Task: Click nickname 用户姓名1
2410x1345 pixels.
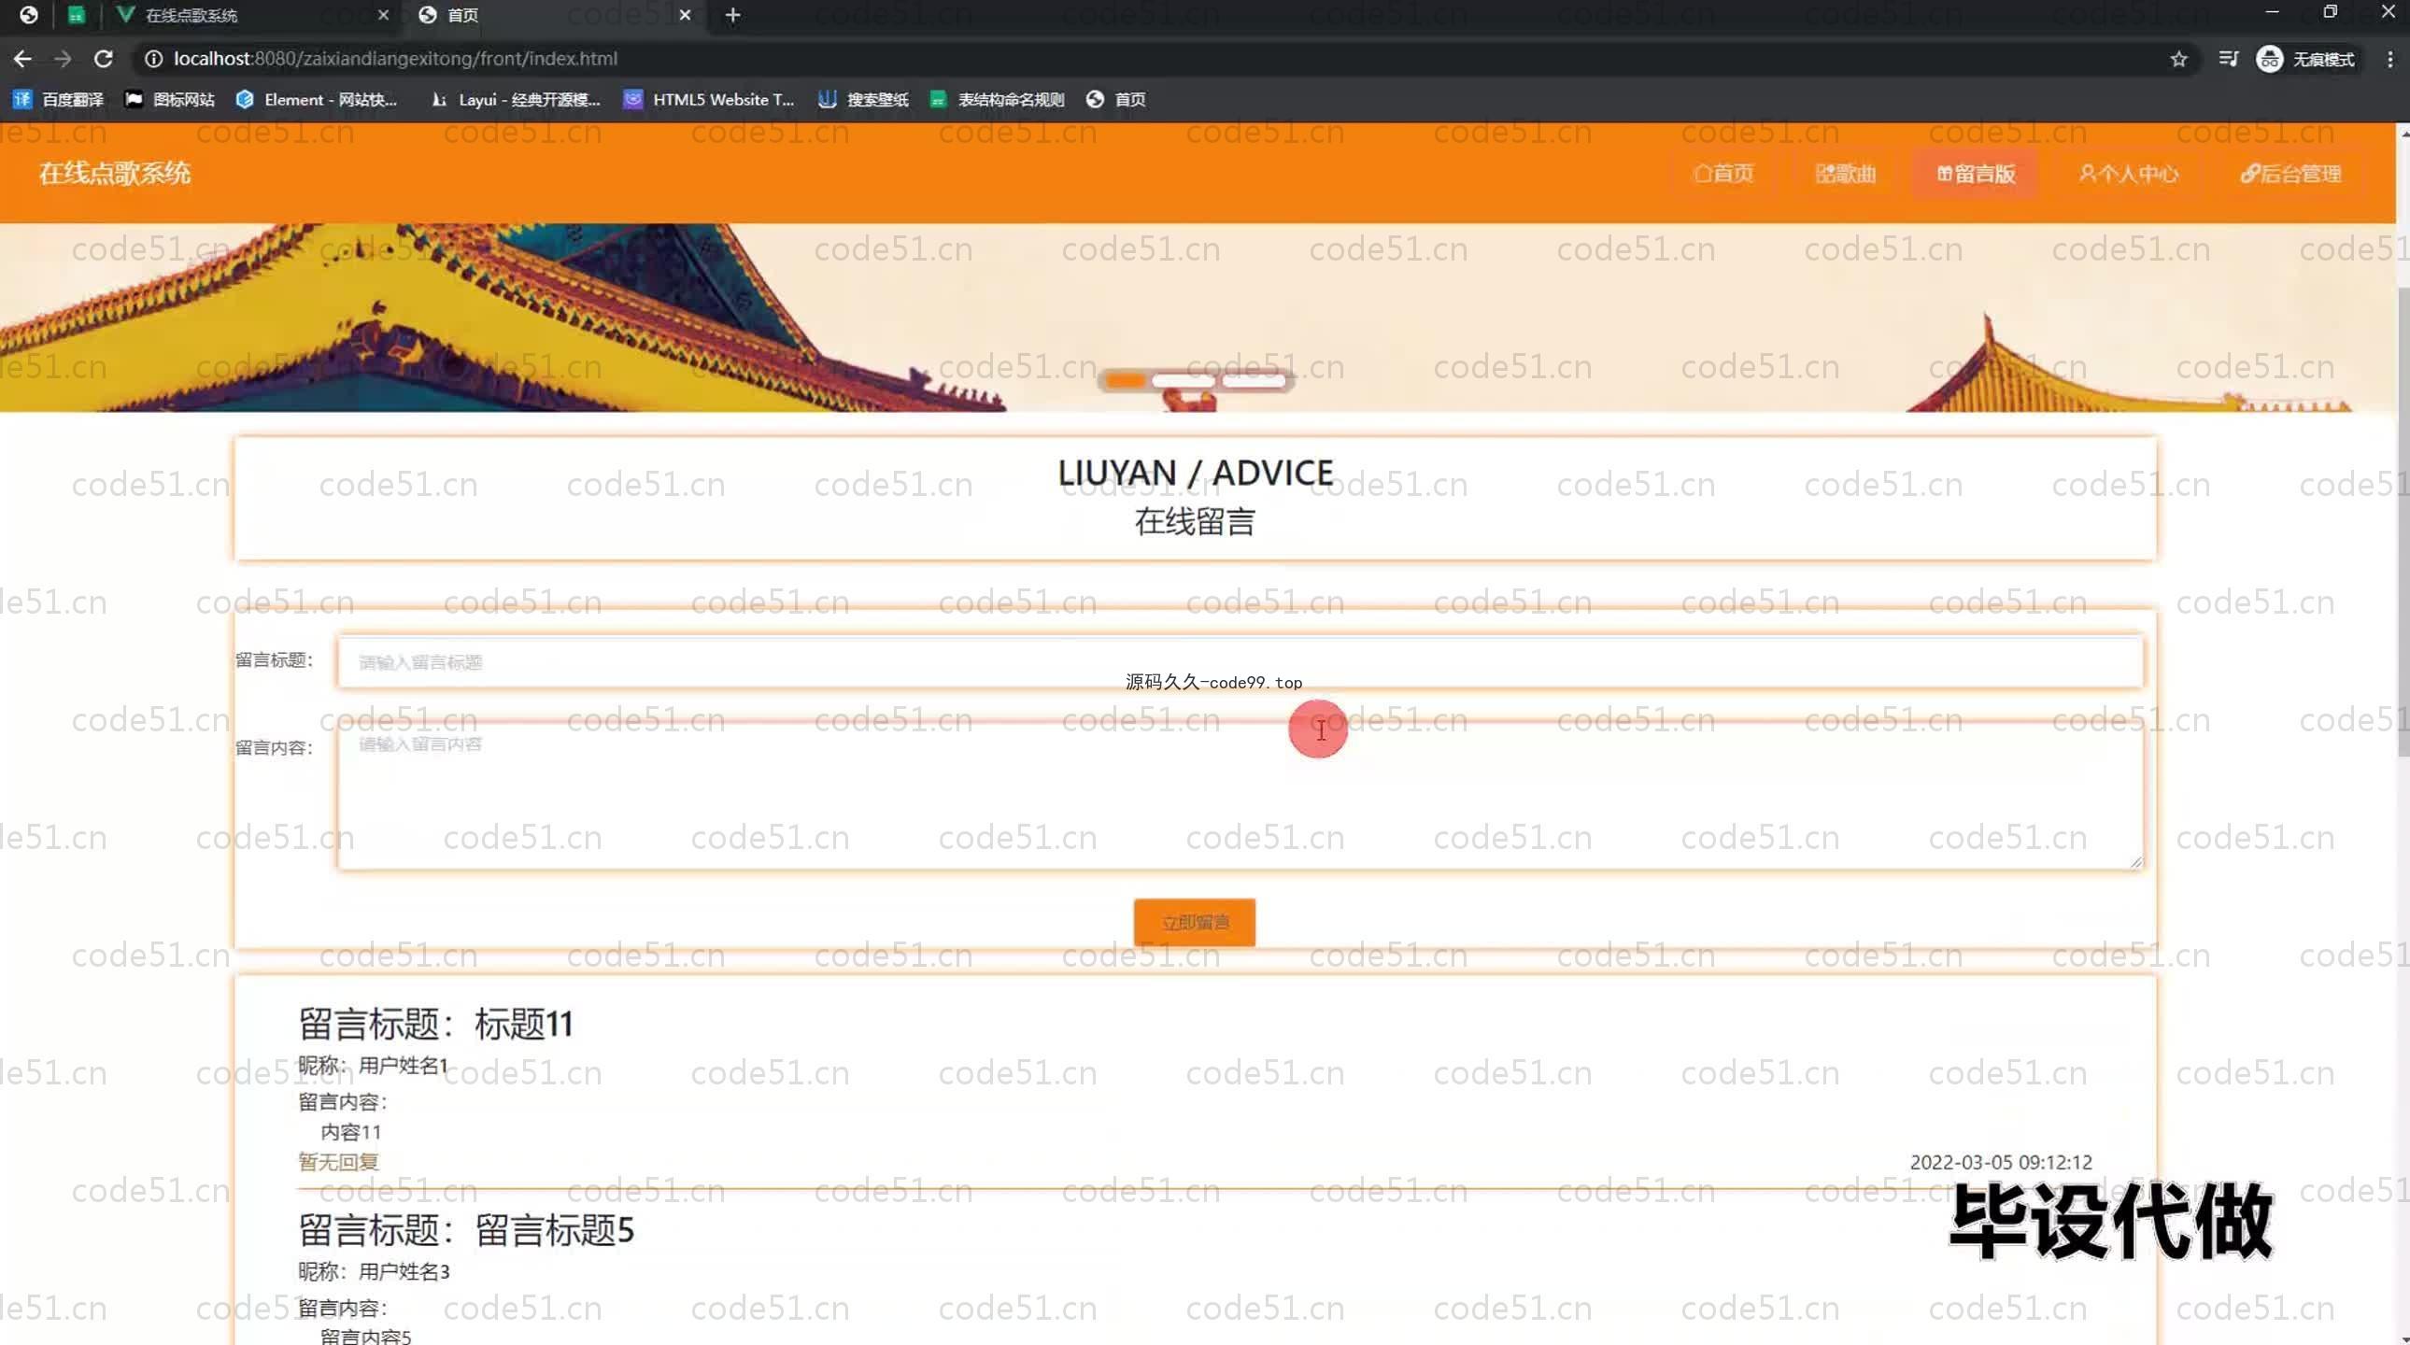Action: click(404, 1066)
